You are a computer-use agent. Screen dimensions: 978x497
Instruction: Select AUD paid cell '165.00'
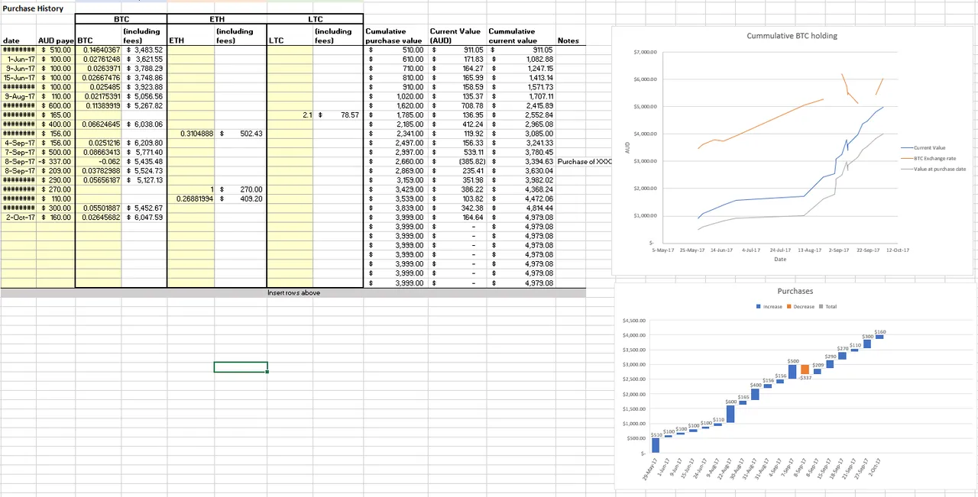tap(55, 115)
